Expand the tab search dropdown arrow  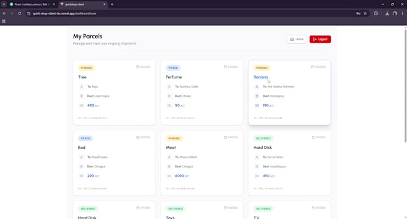[4, 4]
